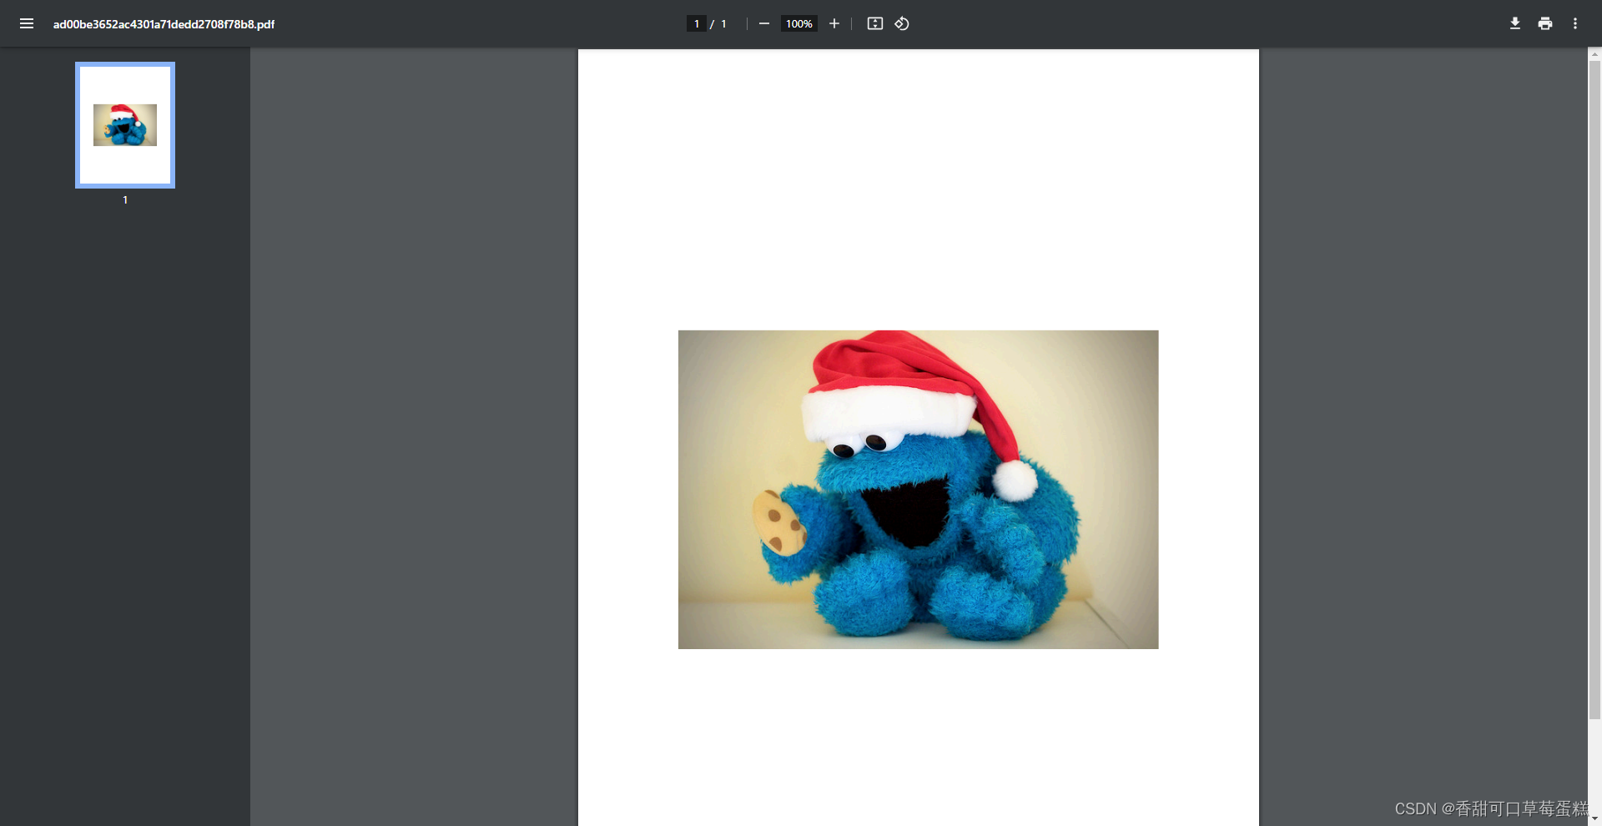Edit the 100% zoom level field
The height and width of the screenshot is (826, 1602).
[x=798, y=23]
